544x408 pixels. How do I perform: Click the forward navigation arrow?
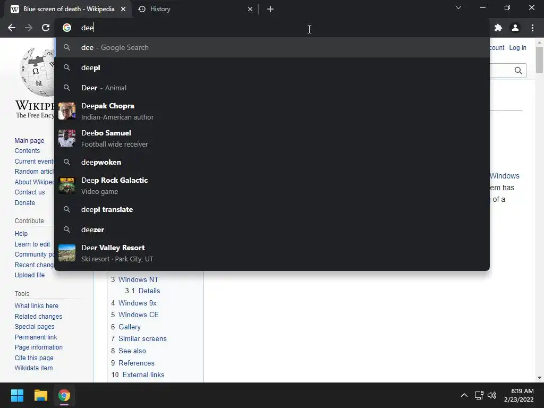[29, 28]
